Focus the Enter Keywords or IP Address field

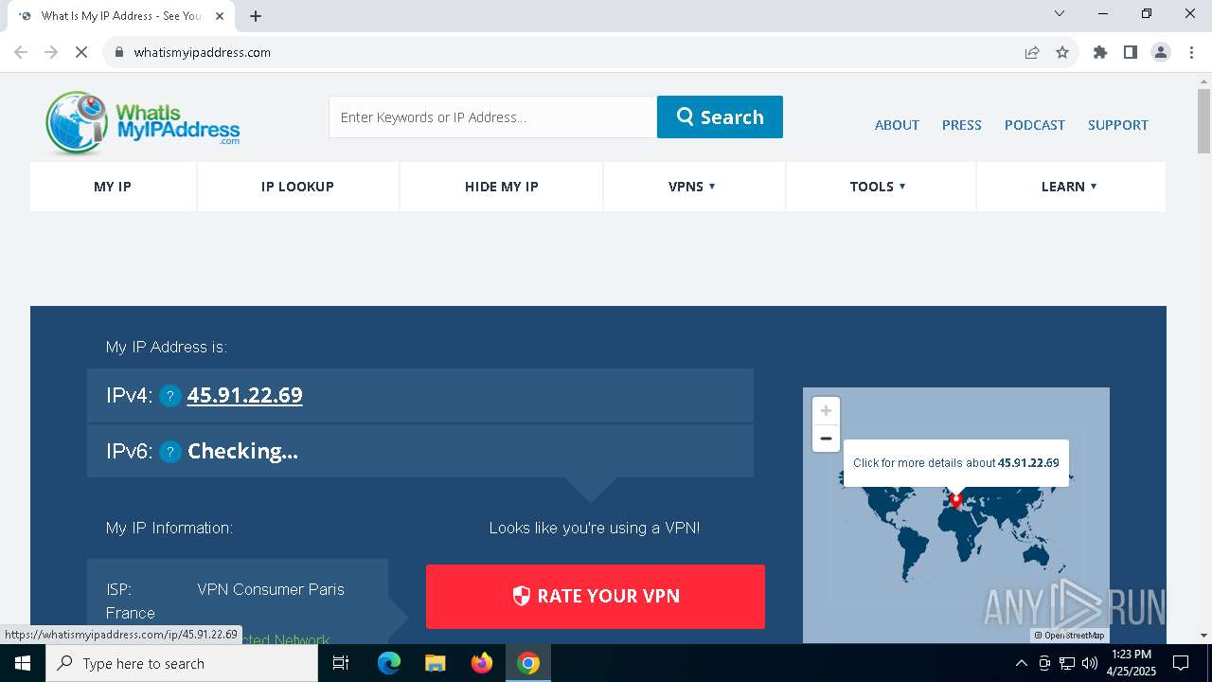(492, 117)
